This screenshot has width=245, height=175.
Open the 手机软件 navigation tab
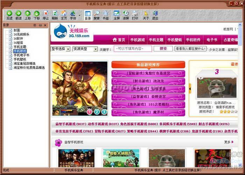(x=193, y=40)
